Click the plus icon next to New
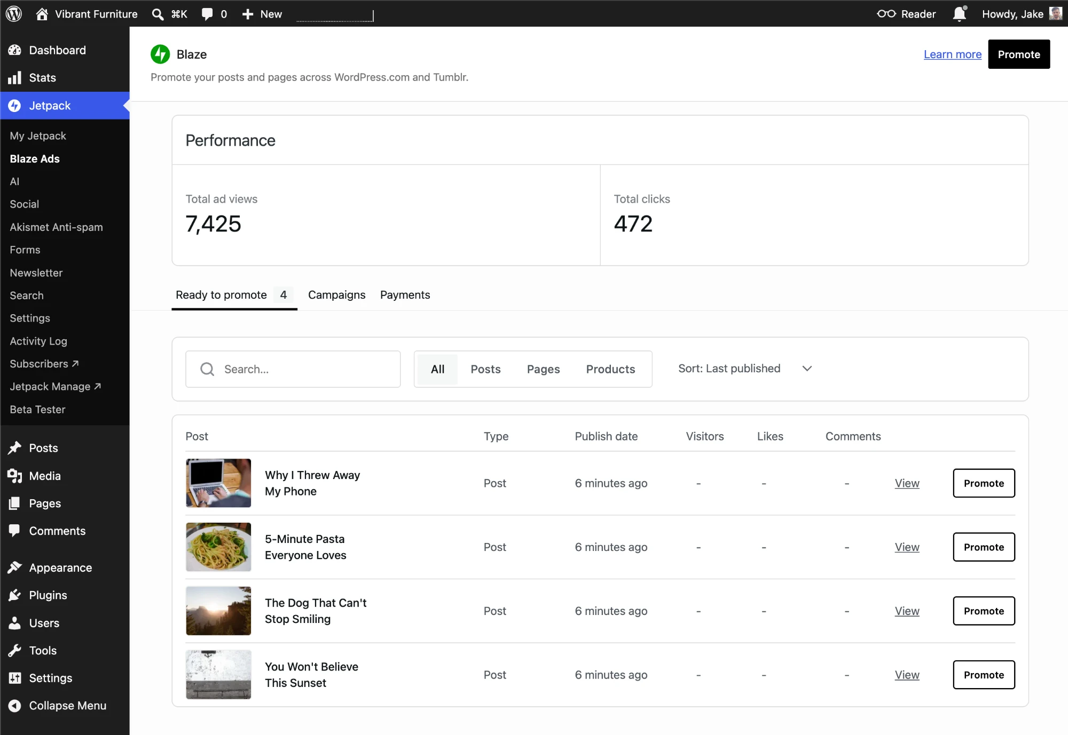Viewport: 1068px width, 735px height. point(247,14)
